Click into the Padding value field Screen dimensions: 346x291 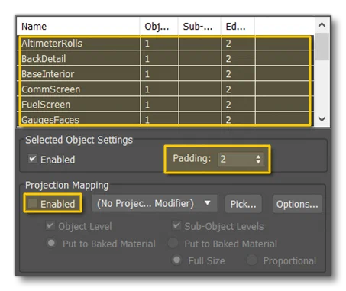click(x=236, y=159)
